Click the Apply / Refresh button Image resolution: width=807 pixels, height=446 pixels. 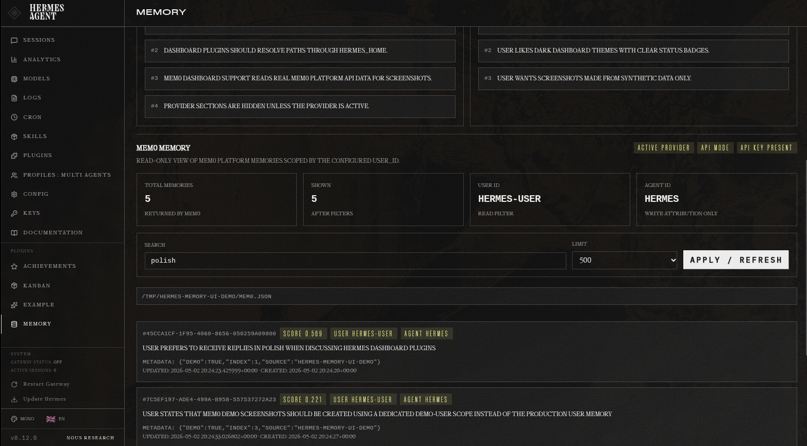coord(736,260)
